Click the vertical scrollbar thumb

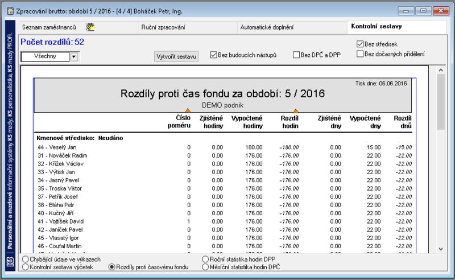click(x=441, y=102)
